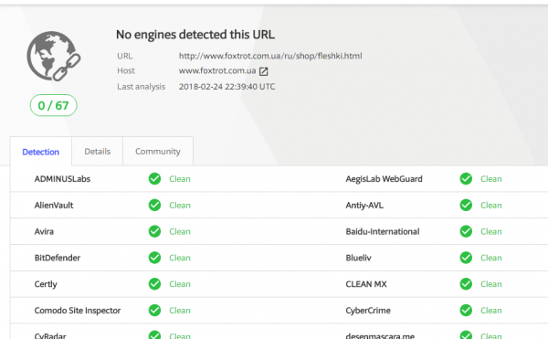Viewport: 548px width, 339px height.
Task: Open the Community tab
Action: [158, 152]
